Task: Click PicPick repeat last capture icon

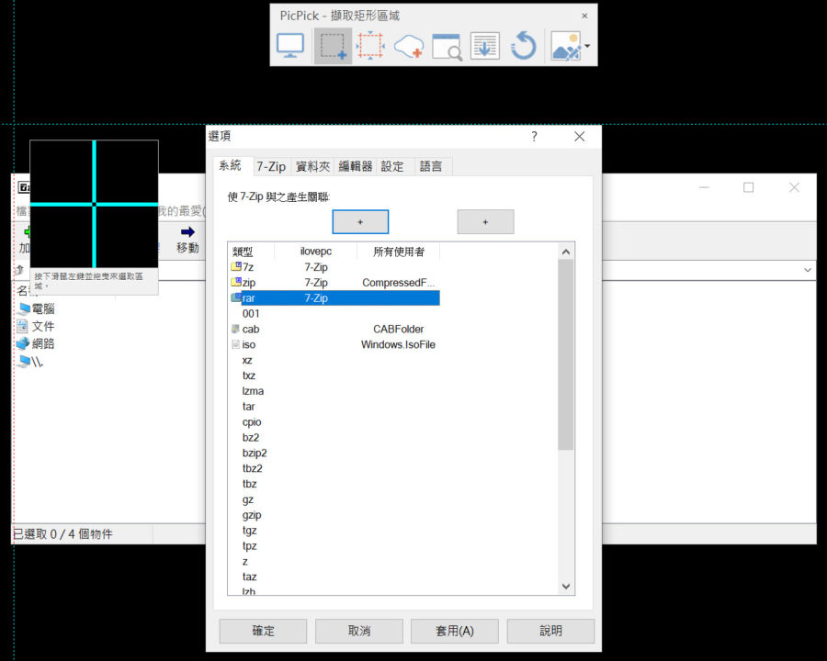Action: pyautogui.click(x=523, y=46)
